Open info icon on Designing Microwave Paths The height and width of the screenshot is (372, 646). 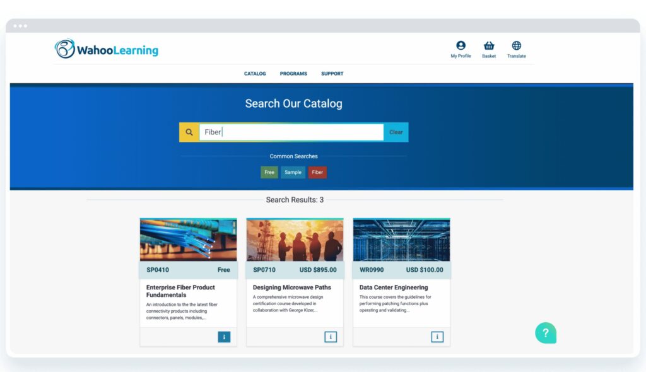(x=331, y=337)
